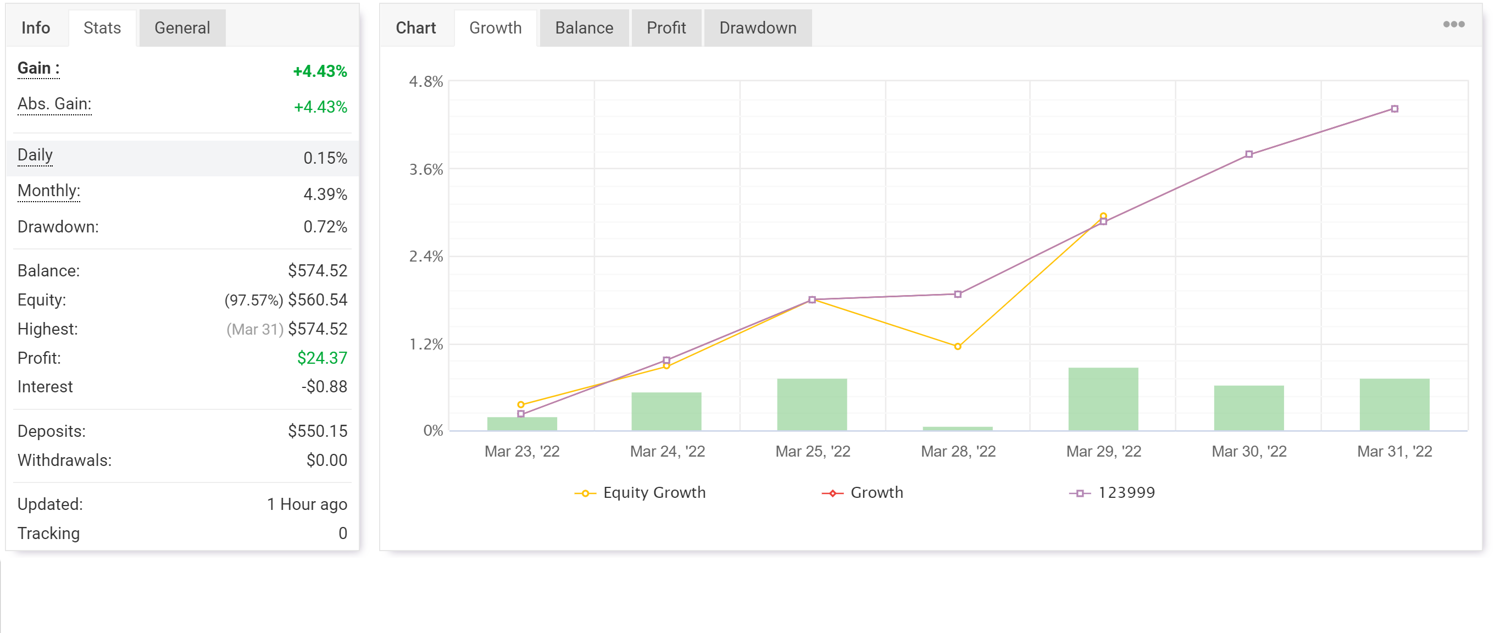Select the Growth chart tab
This screenshot has height=633, width=1500.
point(495,28)
